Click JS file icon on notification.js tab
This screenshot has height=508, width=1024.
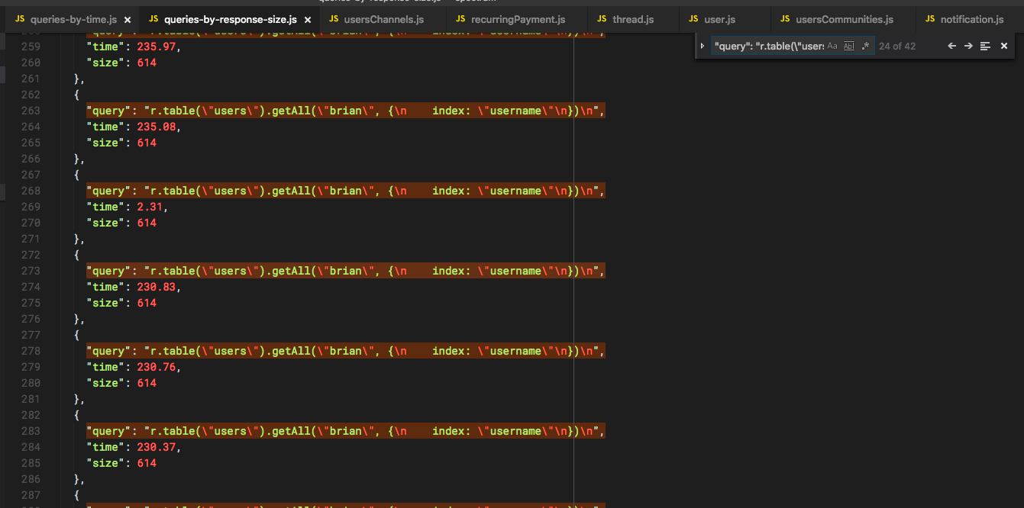(x=930, y=19)
